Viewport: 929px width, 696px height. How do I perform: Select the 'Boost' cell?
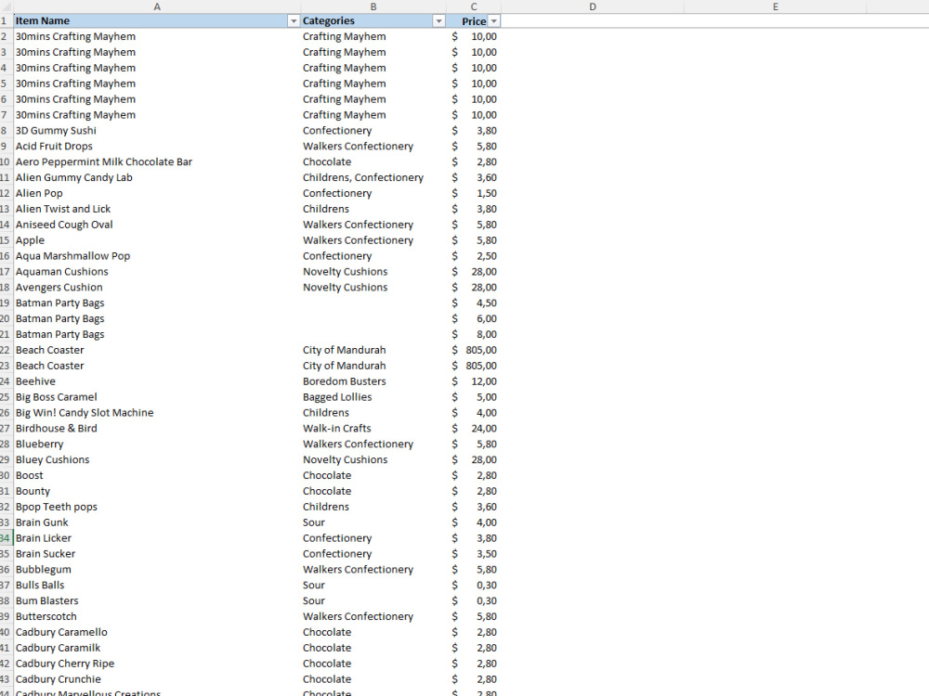[157, 475]
